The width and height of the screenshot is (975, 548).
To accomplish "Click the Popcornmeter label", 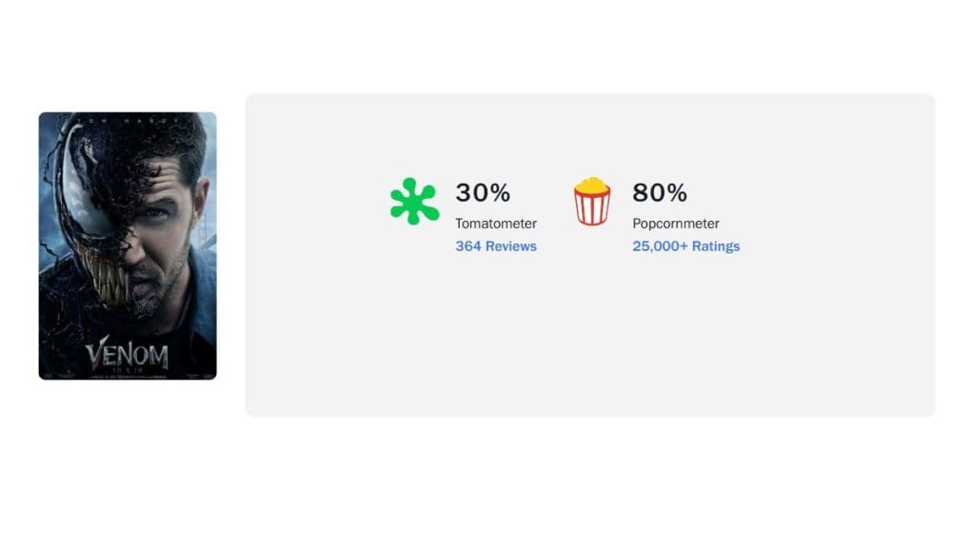I will pyautogui.click(x=675, y=223).
